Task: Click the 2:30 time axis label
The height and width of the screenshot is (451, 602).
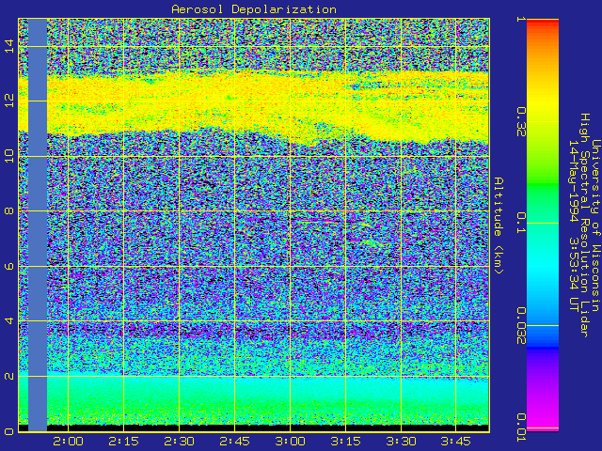Action: coord(179,441)
